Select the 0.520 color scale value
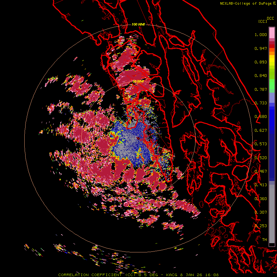 click(261, 158)
